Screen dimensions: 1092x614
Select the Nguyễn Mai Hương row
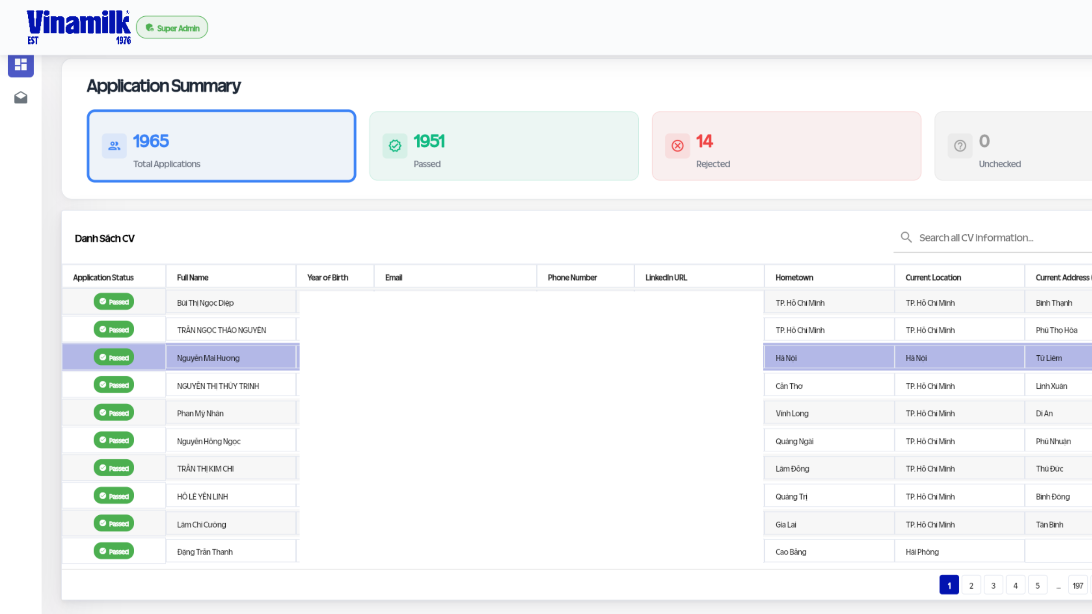coord(208,358)
